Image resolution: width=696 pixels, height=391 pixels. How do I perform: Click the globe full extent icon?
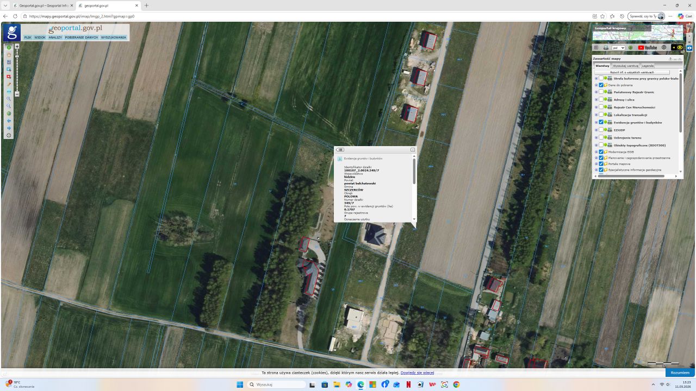click(9, 113)
